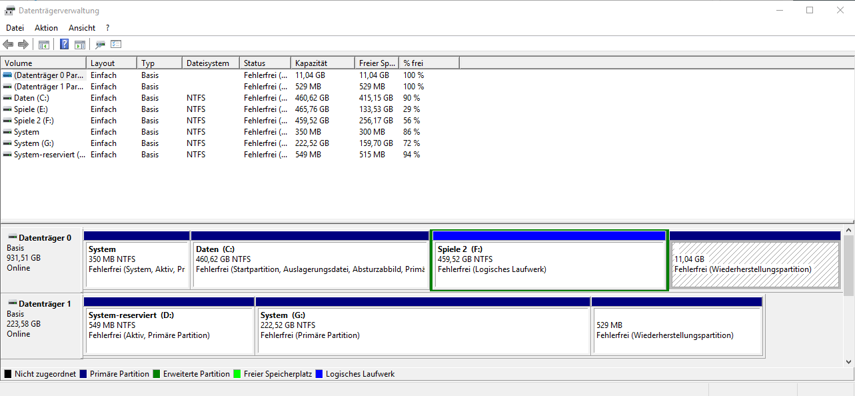Click the Datenträgerverwaltung title bar icon
This screenshot has width=855, height=396.
click(9, 11)
